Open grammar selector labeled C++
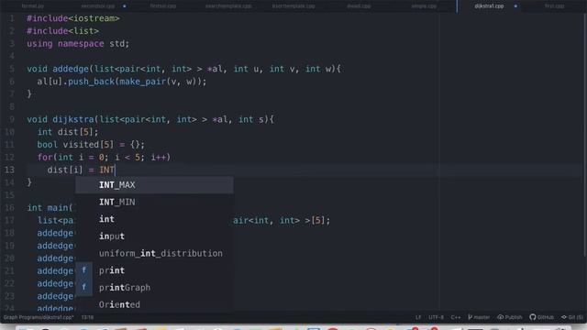 click(x=456, y=317)
